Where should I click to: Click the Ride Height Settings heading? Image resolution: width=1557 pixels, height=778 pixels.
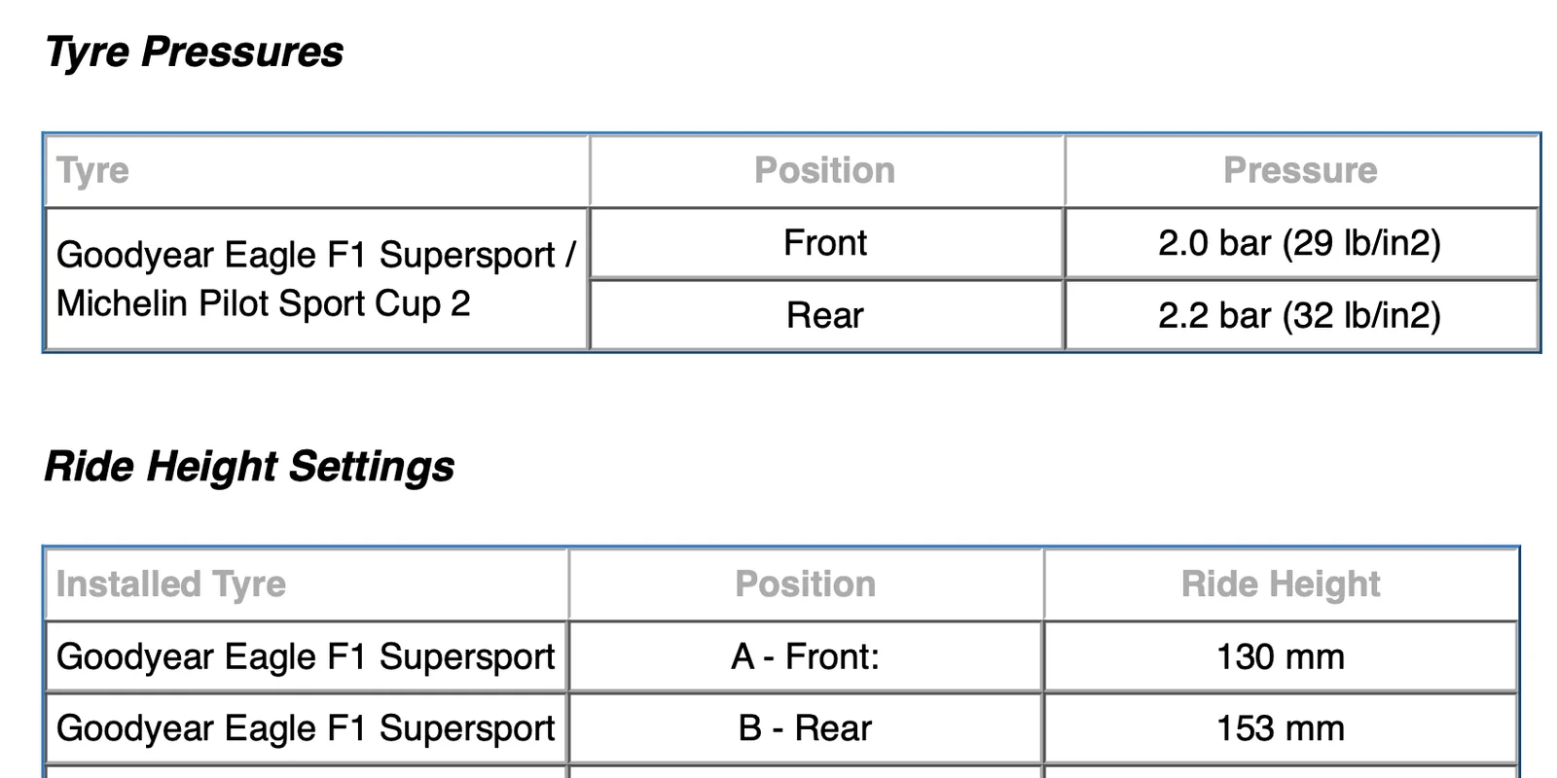(x=249, y=466)
